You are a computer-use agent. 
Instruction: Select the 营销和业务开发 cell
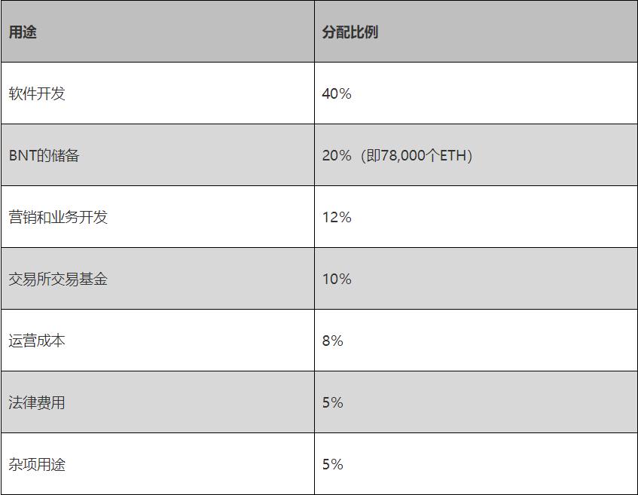coord(58,218)
